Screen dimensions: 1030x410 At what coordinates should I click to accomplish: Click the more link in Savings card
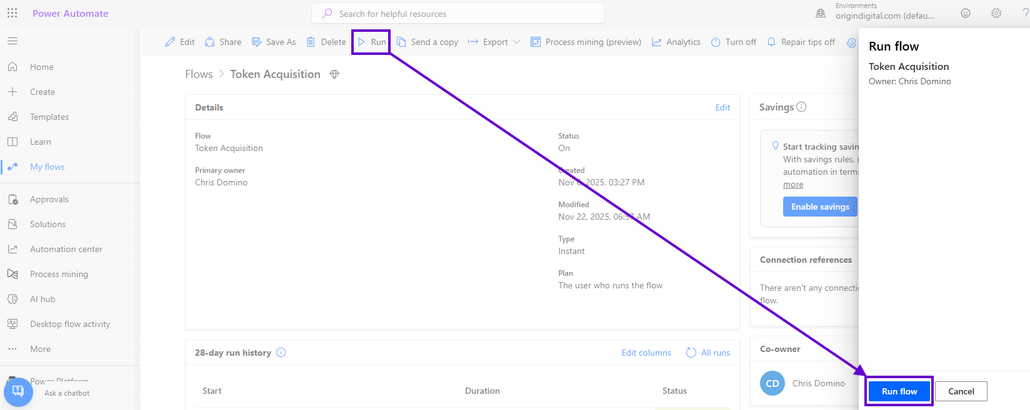pyautogui.click(x=793, y=184)
